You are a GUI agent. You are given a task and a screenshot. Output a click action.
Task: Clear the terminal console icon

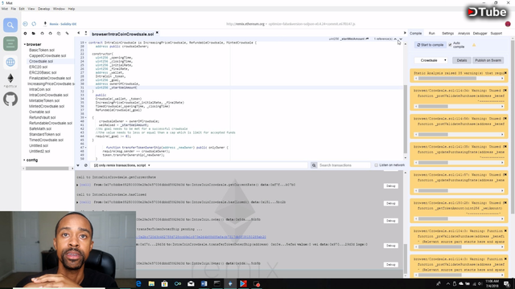[86, 165]
